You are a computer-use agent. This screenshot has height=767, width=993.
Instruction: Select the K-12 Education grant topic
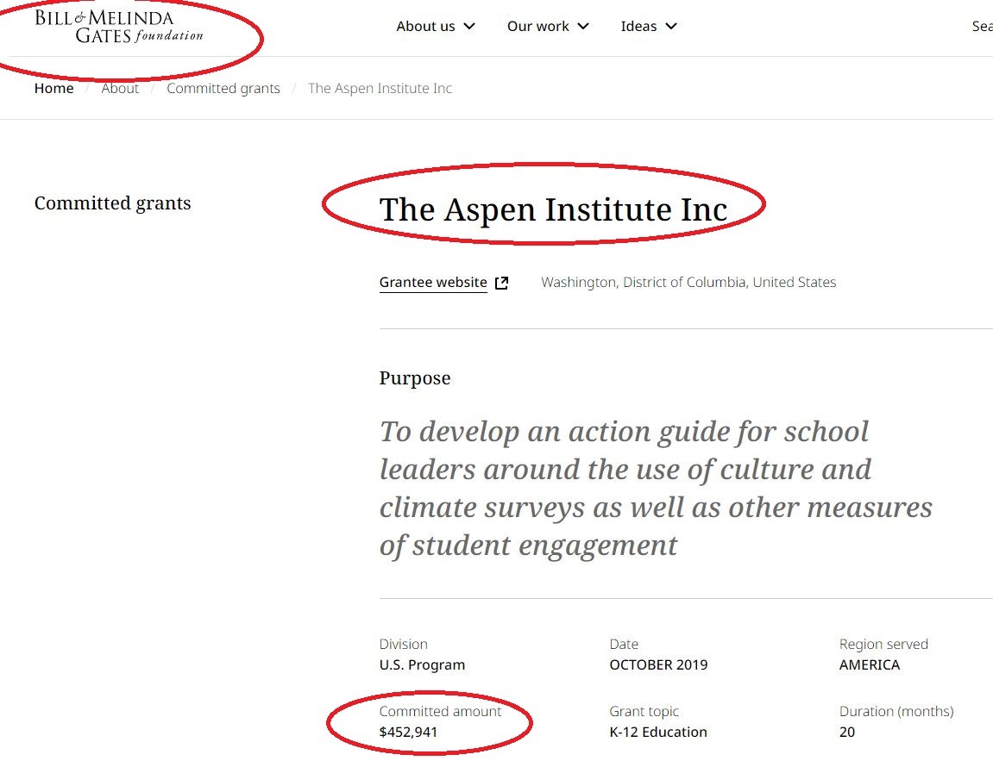pos(658,733)
